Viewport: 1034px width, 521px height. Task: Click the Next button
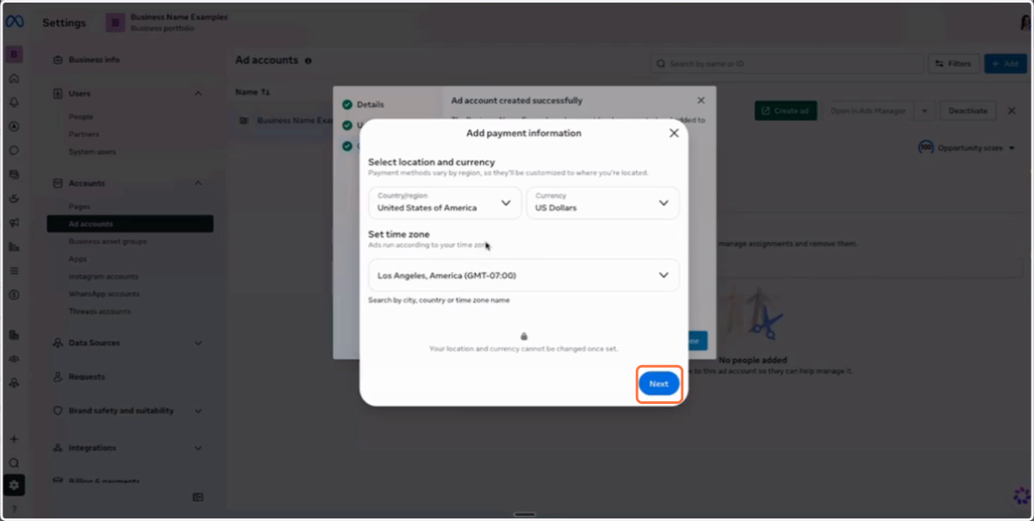coord(659,384)
